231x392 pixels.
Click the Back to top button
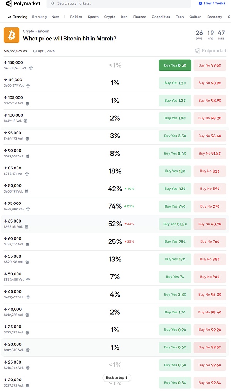117,378
